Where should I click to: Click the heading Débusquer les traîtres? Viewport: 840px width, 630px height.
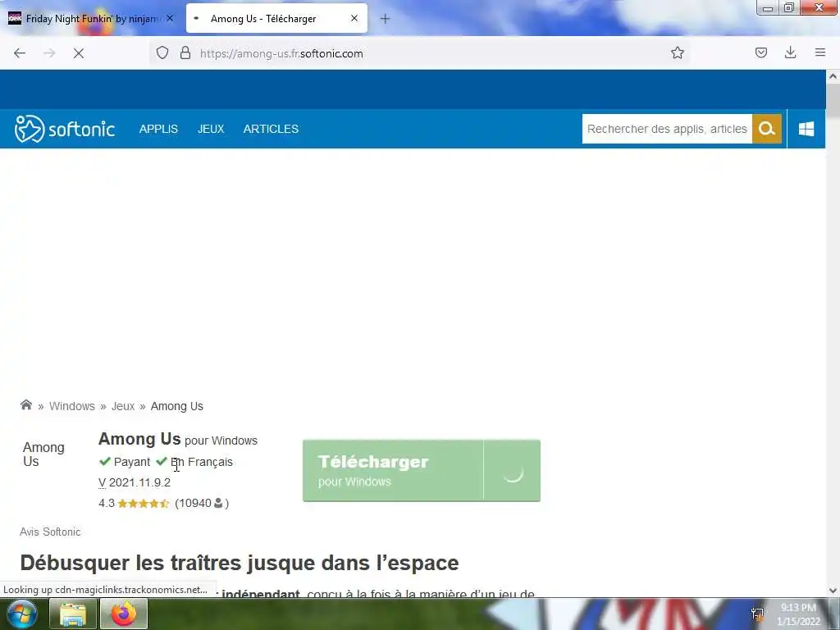pos(240,563)
